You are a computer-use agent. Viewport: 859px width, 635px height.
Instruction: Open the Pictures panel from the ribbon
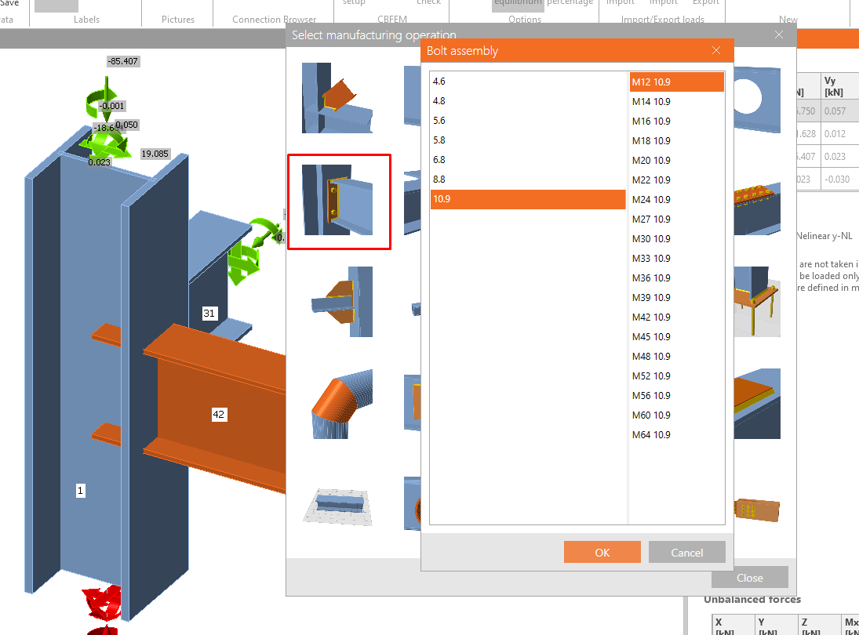point(177,20)
